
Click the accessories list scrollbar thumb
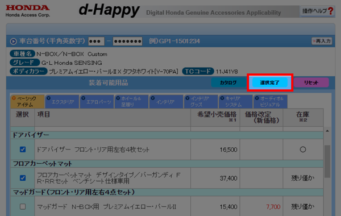click(x=327, y=161)
